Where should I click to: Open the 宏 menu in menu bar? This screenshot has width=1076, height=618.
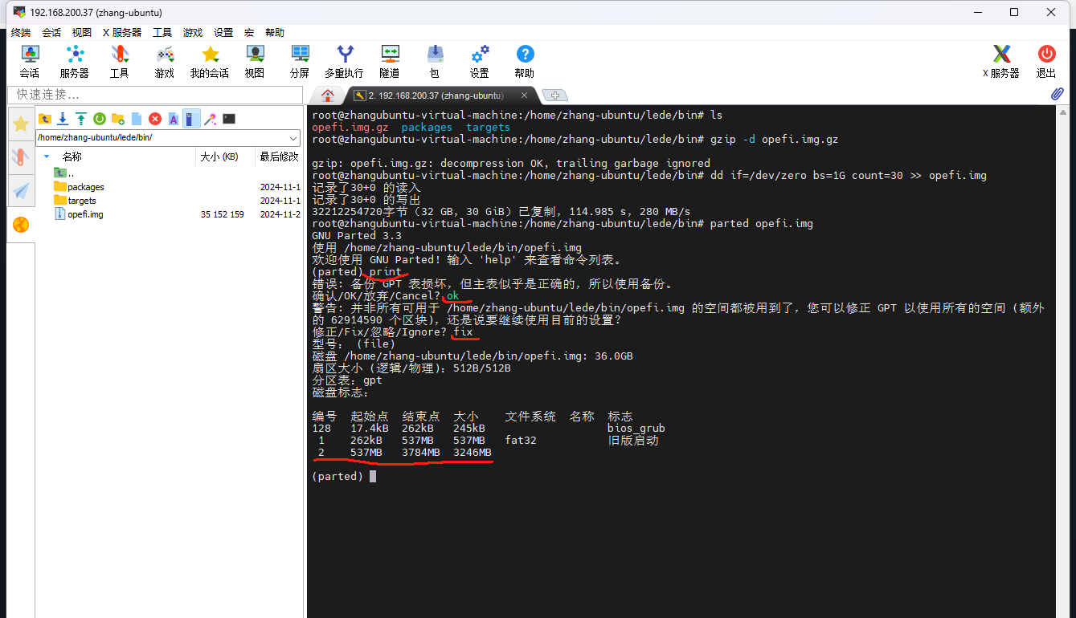249,33
